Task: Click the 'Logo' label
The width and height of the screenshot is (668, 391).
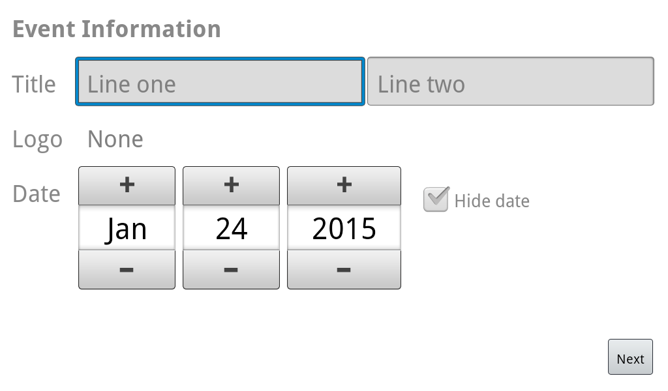Action: [x=37, y=139]
